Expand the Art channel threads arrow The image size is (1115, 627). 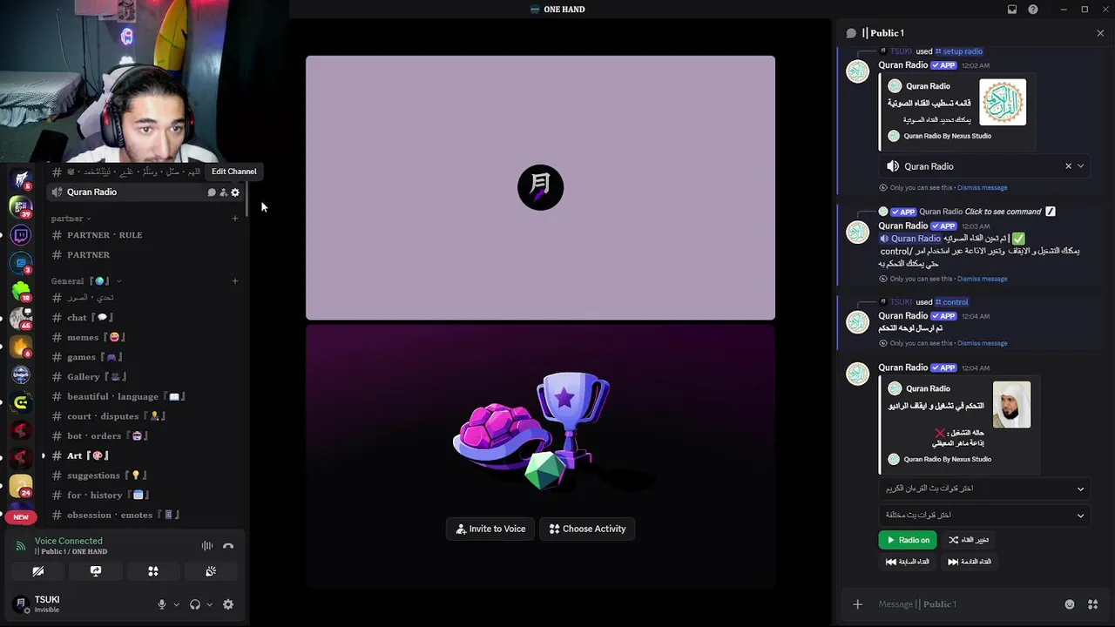[x=43, y=455]
